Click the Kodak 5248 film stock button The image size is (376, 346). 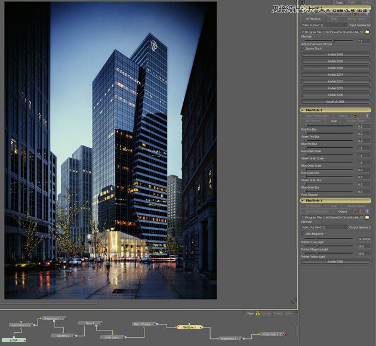[x=335, y=68]
